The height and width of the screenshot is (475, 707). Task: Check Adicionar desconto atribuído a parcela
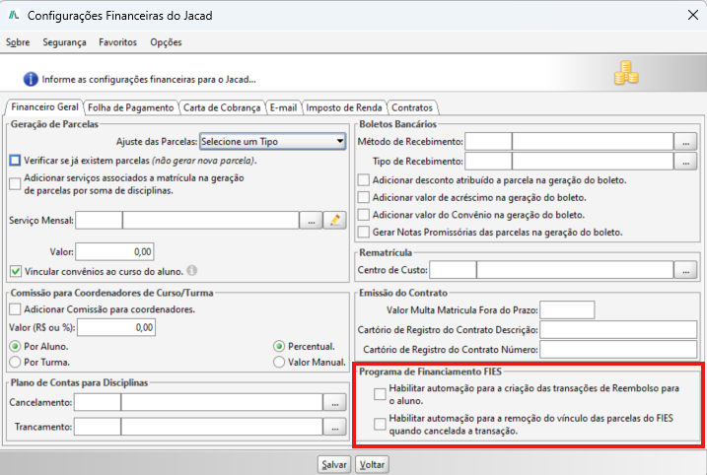(364, 179)
